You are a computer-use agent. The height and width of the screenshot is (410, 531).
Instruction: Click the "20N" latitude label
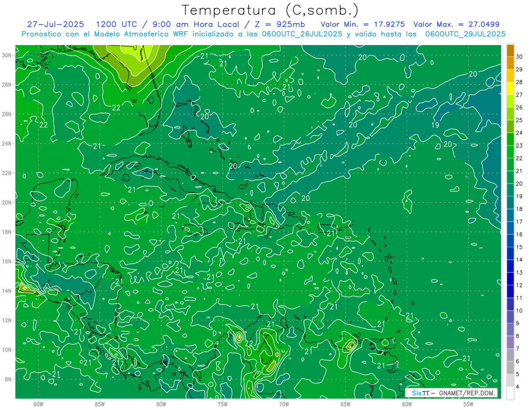[x=8, y=203]
